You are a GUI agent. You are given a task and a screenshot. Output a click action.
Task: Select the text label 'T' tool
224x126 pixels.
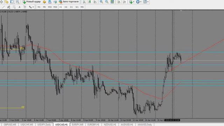click(25, 7)
